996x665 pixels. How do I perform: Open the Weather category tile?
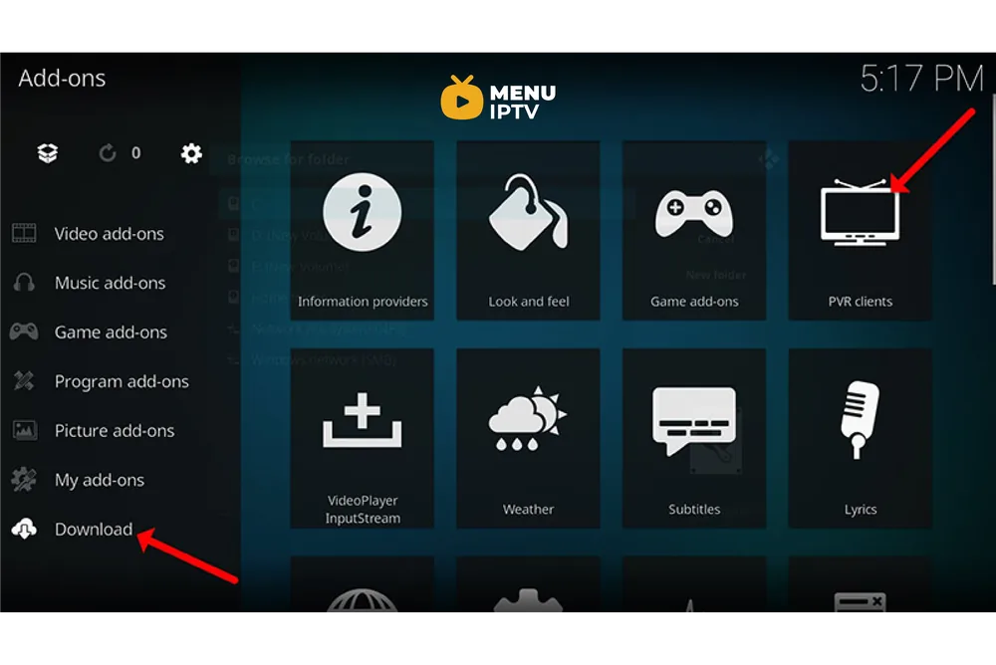click(x=528, y=438)
